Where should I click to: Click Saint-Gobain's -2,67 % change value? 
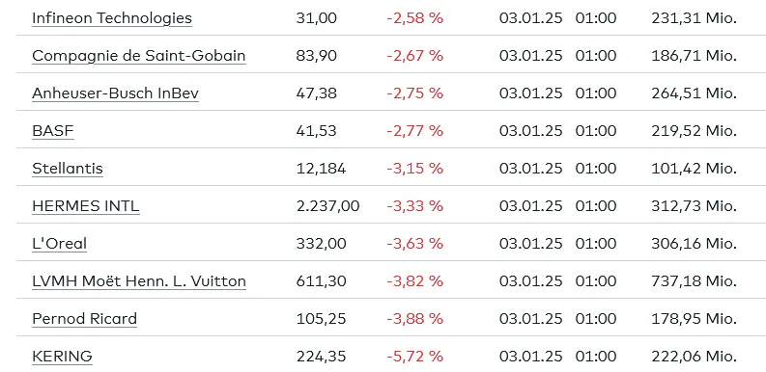414,56
